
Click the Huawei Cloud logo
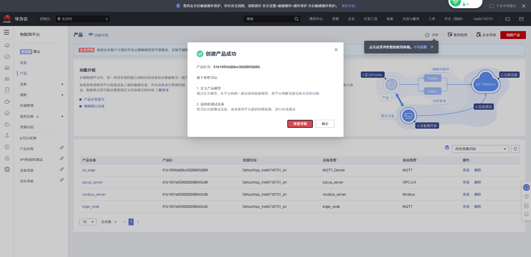pyautogui.click(x=7, y=19)
